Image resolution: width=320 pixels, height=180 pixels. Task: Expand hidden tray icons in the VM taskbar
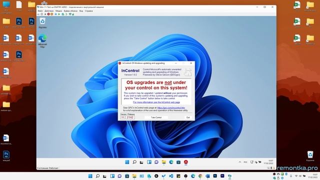point(240,162)
